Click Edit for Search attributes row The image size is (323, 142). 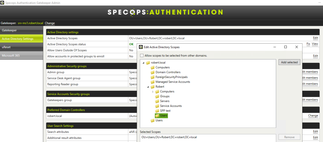click(x=315, y=132)
